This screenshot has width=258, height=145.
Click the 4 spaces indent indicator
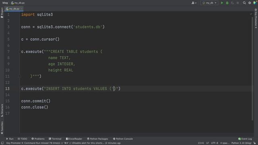[225, 143]
